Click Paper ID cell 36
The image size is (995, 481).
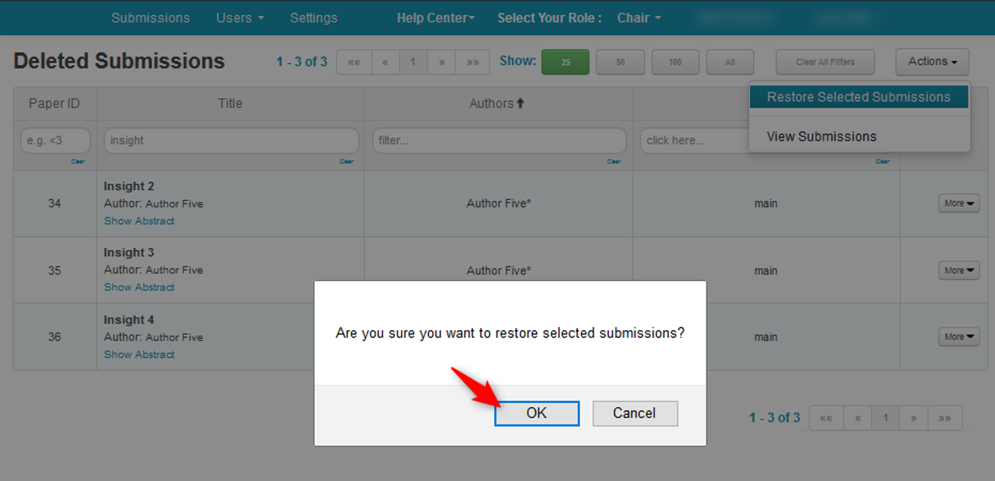click(x=55, y=337)
